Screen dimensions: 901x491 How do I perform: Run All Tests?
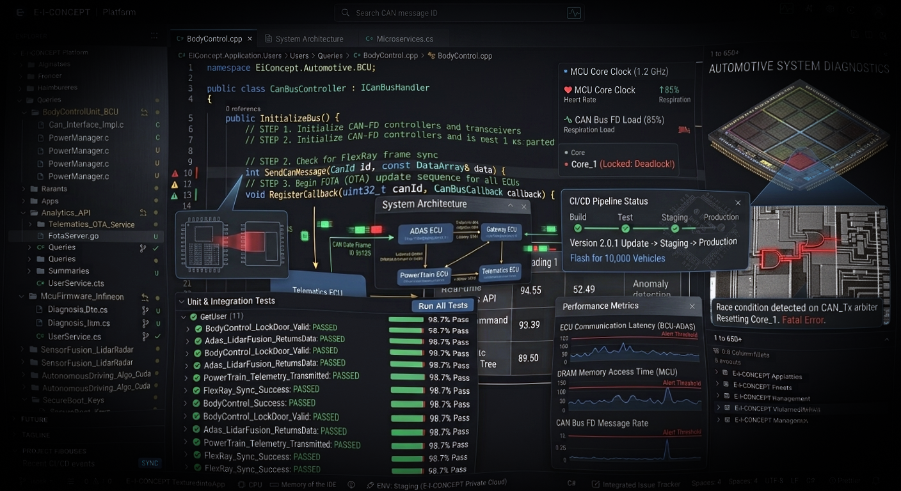[443, 306]
